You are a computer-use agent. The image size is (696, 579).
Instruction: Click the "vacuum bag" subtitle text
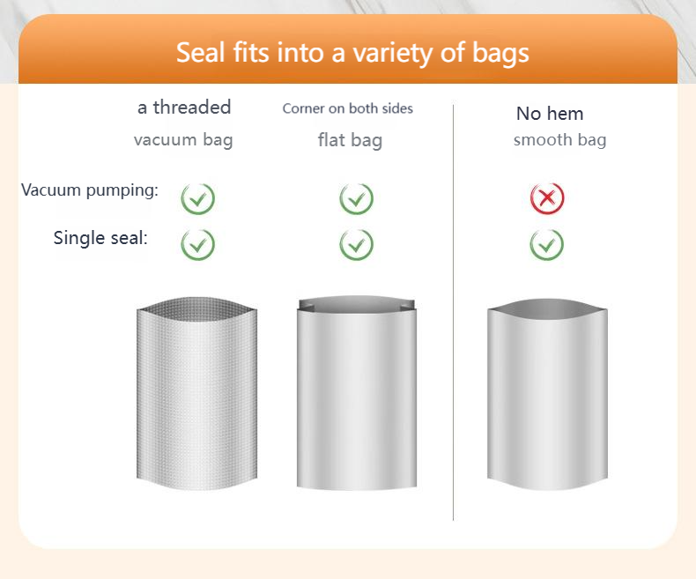click(183, 140)
